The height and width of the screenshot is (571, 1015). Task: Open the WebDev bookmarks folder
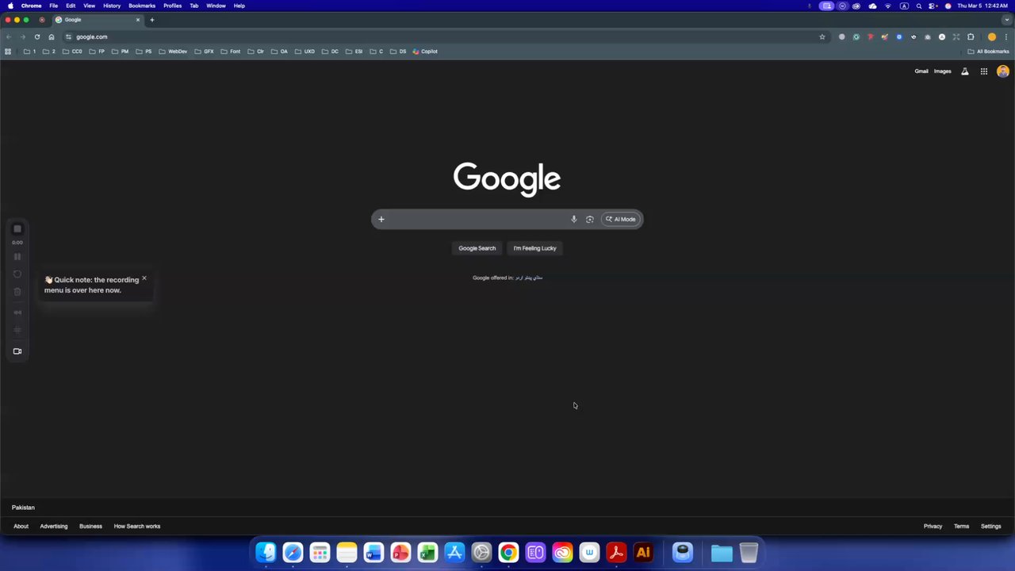coord(174,52)
